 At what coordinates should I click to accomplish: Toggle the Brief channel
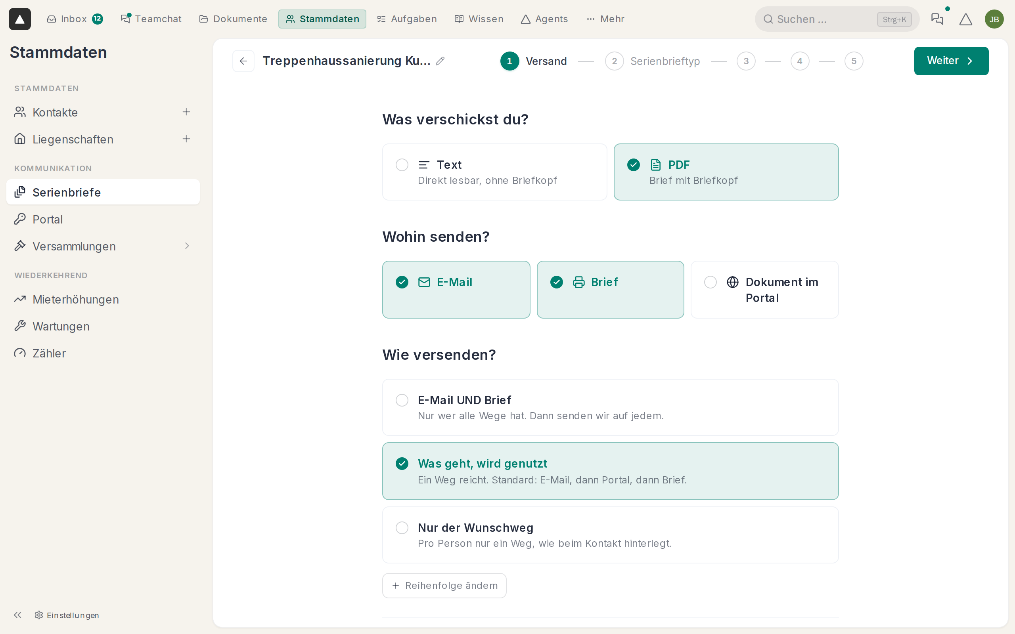point(610,289)
